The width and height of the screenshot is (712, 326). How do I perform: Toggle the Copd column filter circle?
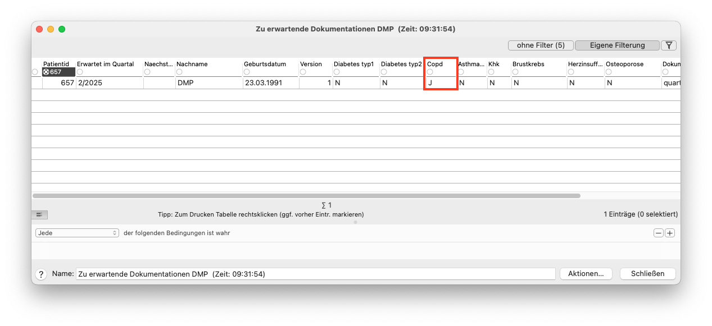pyautogui.click(x=430, y=72)
